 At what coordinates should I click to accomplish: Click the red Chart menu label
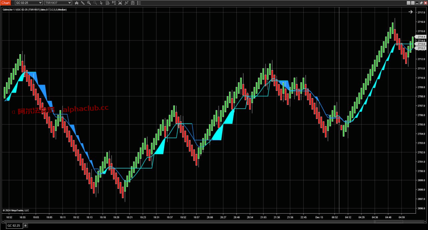(6, 3)
